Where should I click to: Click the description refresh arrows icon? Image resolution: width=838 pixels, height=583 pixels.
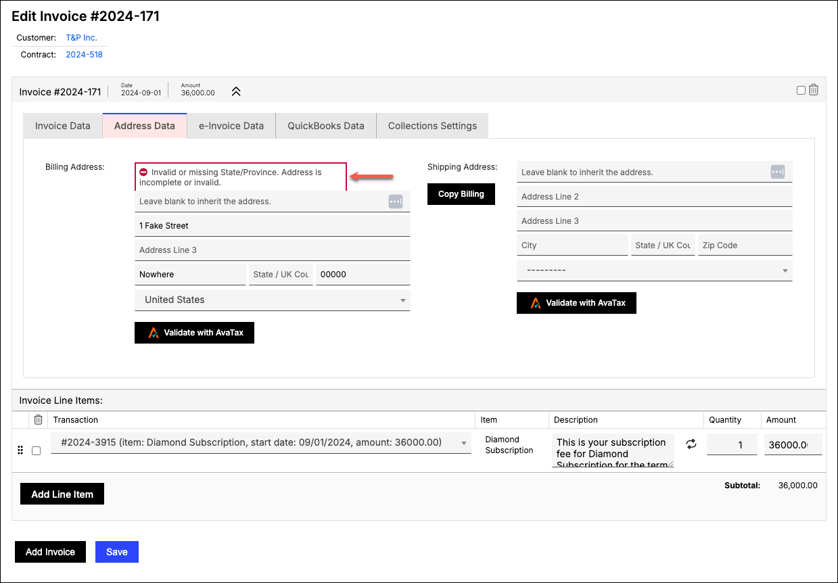pos(691,444)
